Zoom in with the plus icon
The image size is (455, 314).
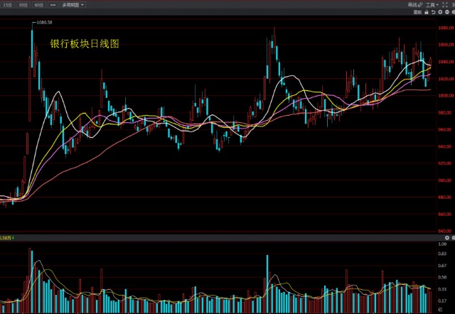440,12
